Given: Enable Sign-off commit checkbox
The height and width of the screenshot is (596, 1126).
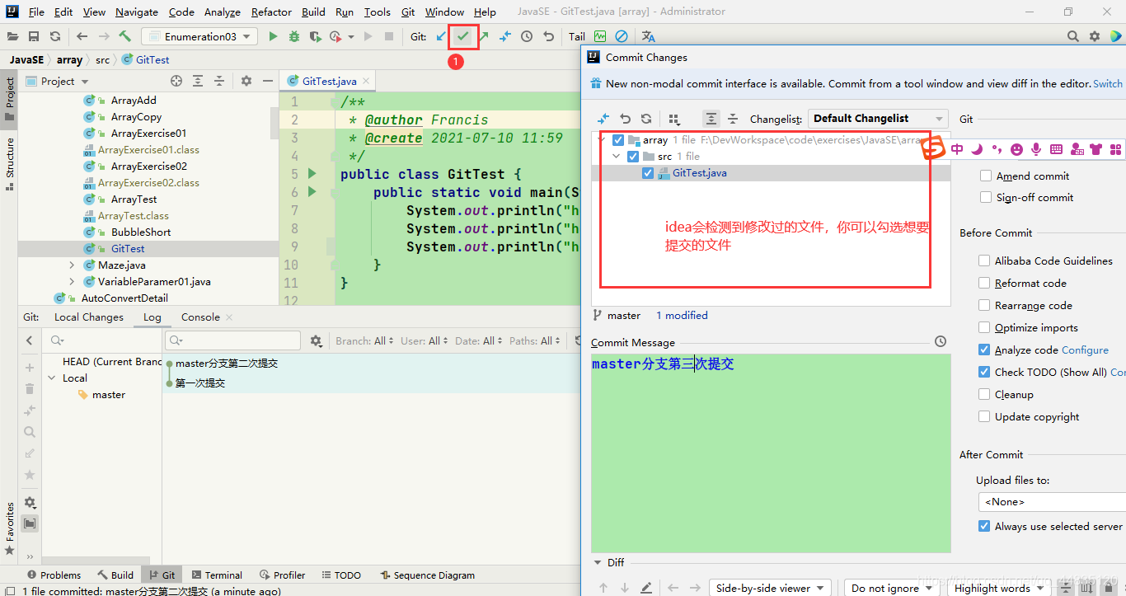Looking at the screenshot, I should coord(985,197).
